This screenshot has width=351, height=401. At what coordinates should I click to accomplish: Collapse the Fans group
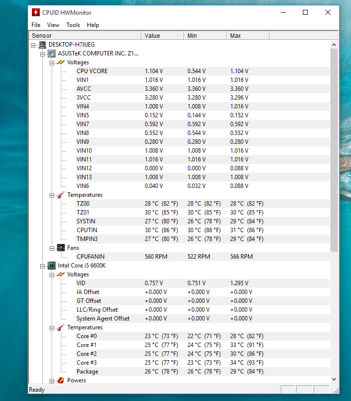(x=52, y=248)
